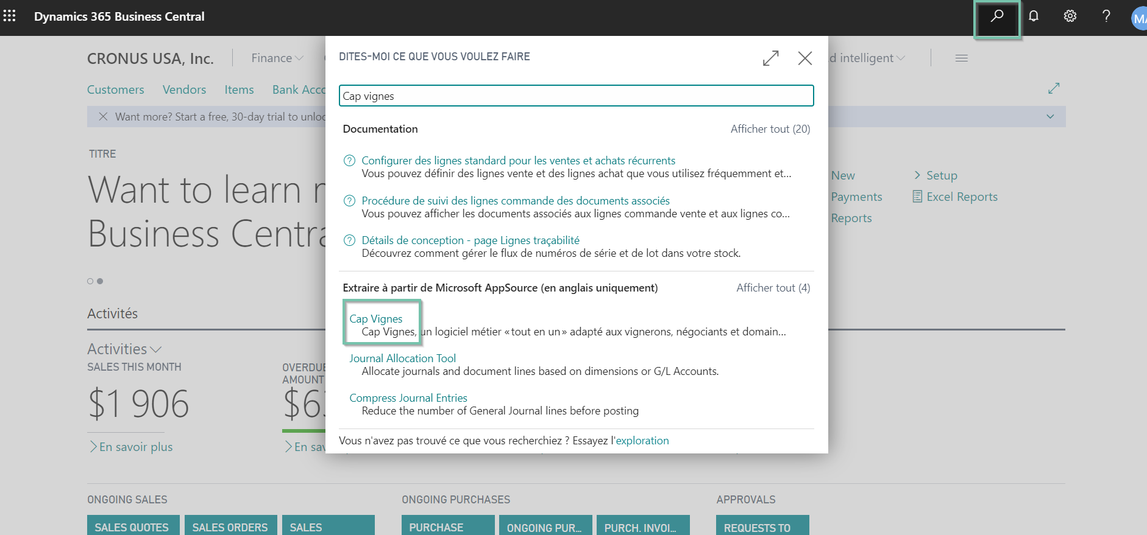Select the first headline carousel dot

(90, 281)
